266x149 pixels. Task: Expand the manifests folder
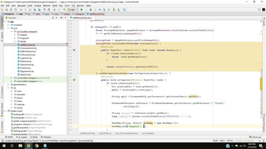[x=8, y=25]
